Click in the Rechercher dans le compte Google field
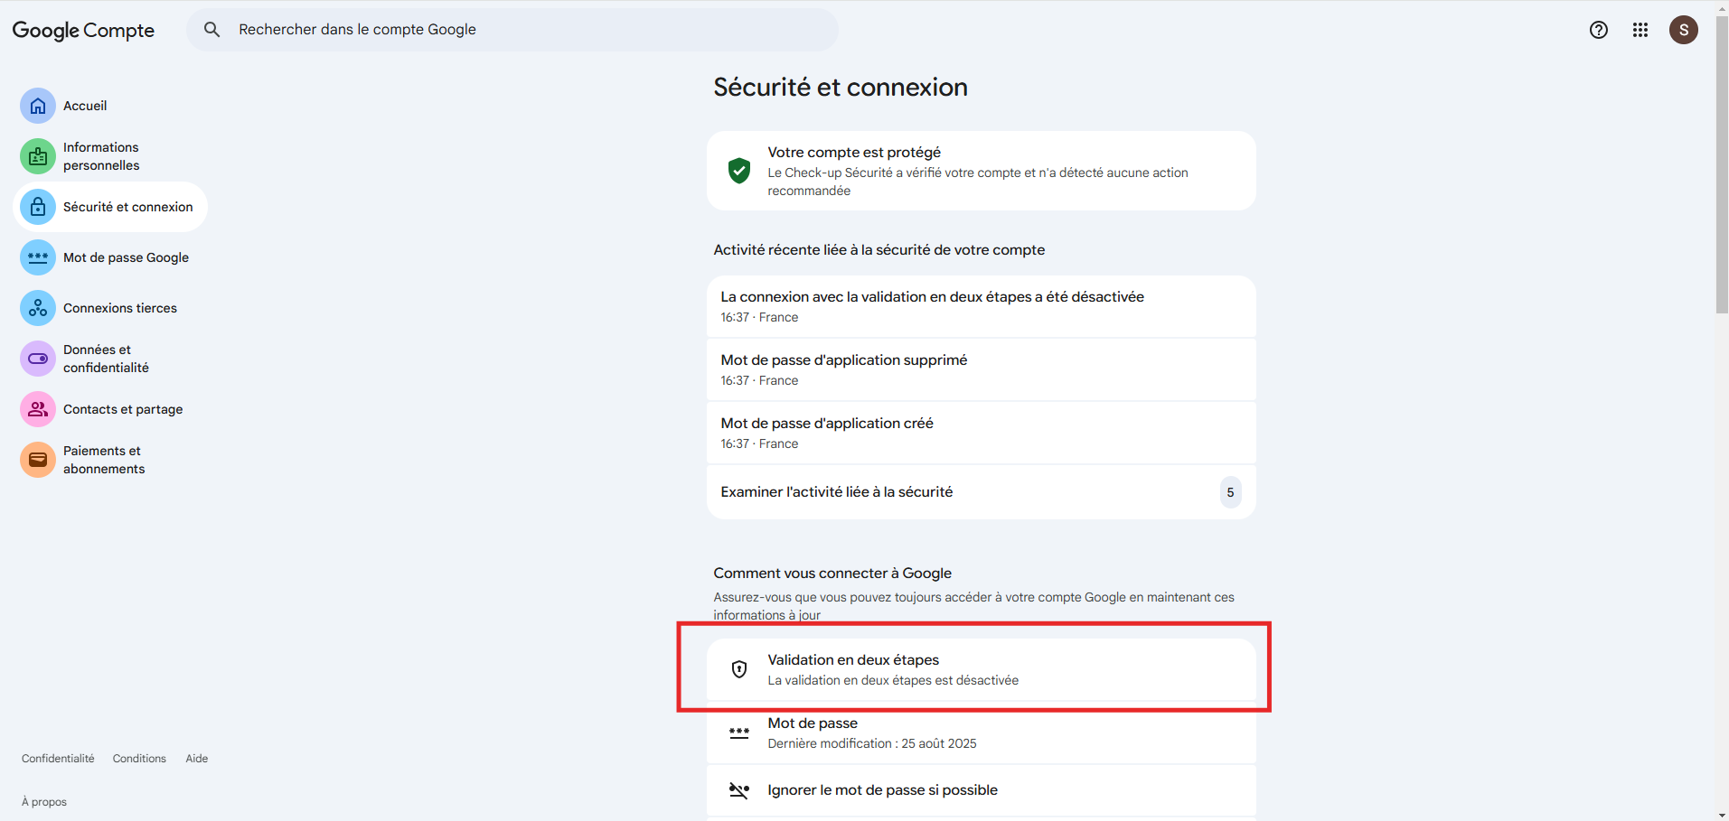Viewport: 1729px width, 821px height. pos(524,30)
